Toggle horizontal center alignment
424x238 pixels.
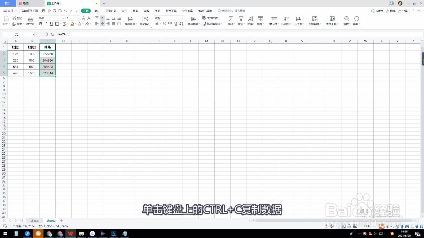pyautogui.click(x=102, y=24)
